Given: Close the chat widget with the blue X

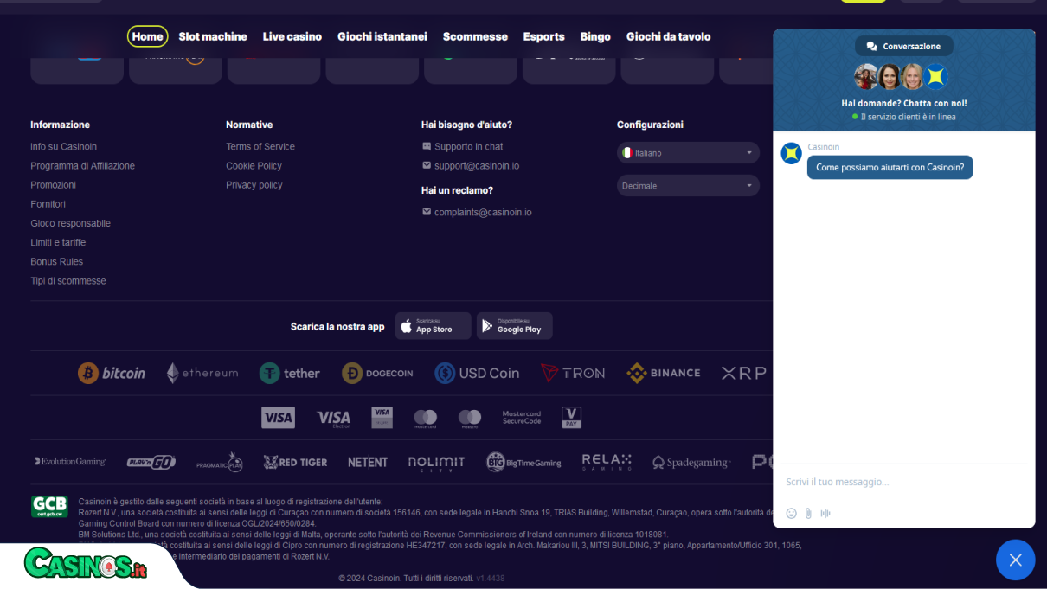Looking at the screenshot, I should [1016, 560].
